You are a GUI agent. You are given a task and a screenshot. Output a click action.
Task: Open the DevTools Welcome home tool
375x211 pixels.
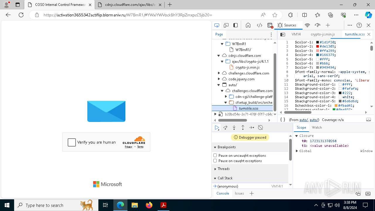248,25
